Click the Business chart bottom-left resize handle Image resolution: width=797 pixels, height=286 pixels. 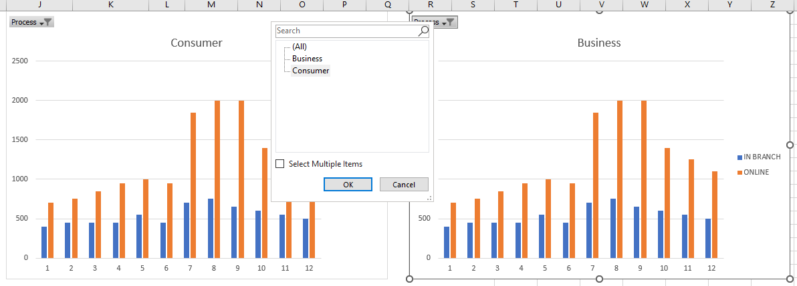tap(410, 279)
